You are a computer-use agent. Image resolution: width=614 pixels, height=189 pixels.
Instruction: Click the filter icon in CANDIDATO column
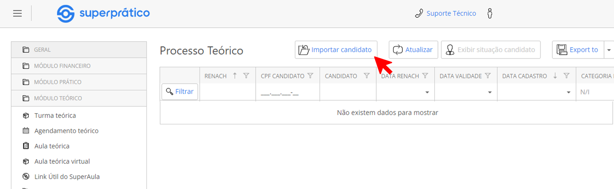(x=367, y=76)
